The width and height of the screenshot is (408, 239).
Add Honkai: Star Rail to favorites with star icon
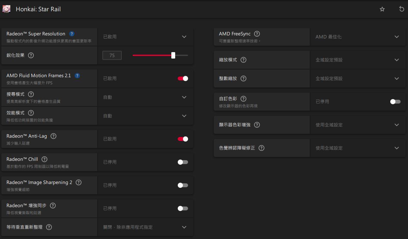(382, 9)
